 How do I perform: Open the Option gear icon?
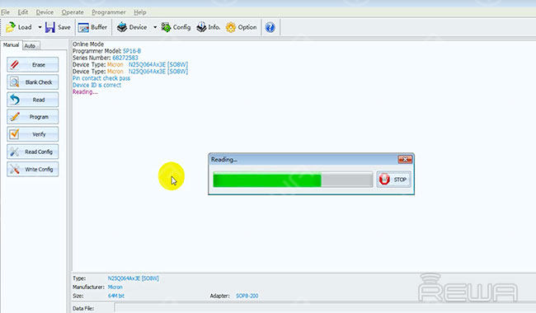point(231,27)
